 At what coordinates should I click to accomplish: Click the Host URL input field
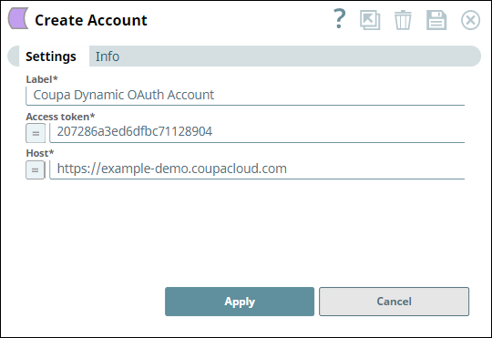(257, 169)
